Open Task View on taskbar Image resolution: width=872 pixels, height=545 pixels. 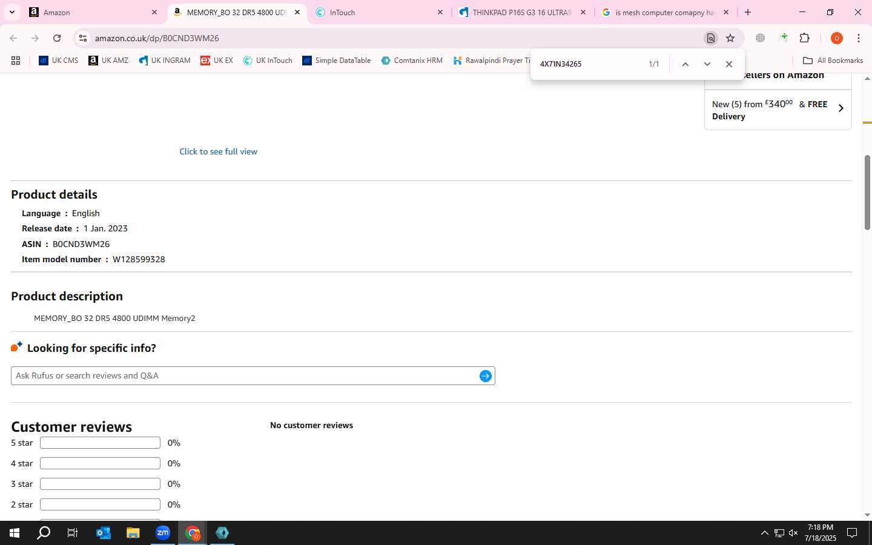[73, 533]
